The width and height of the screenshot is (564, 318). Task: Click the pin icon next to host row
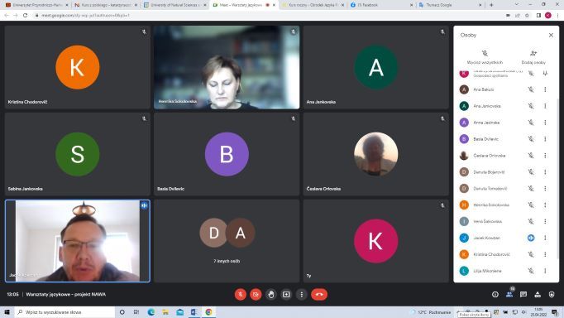click(x=545, y=74)
